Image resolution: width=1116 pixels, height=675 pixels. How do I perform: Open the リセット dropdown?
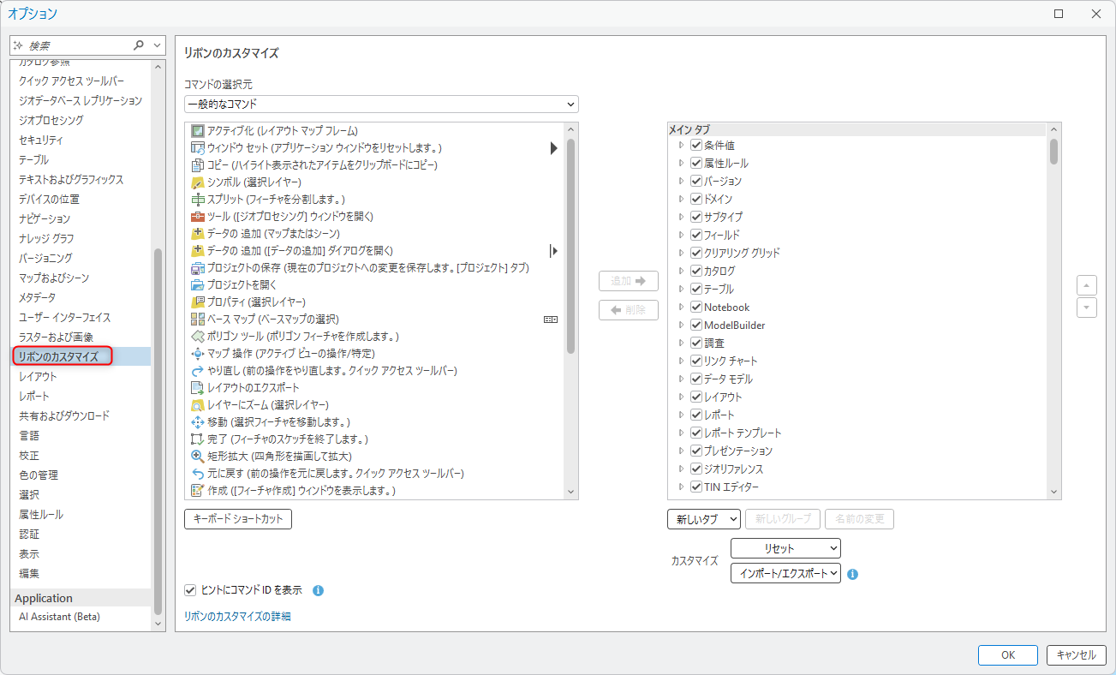point(785,548)
